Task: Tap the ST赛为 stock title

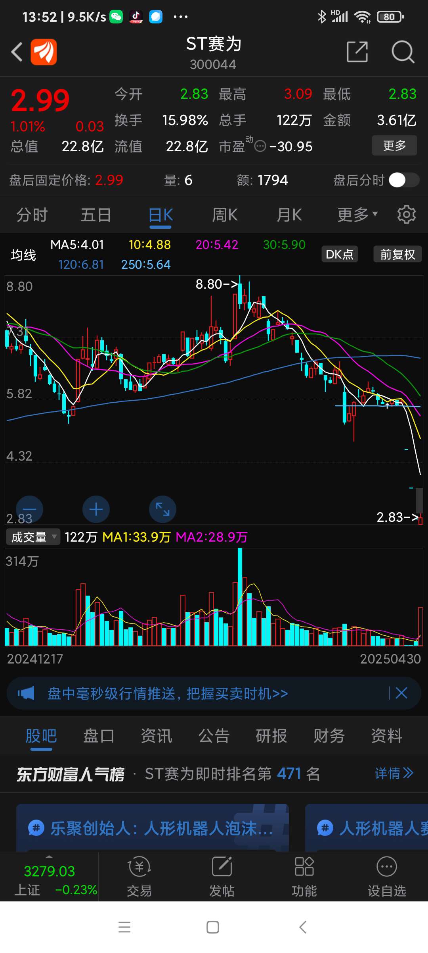Action: pyautogui.click(x=214, y=44)
